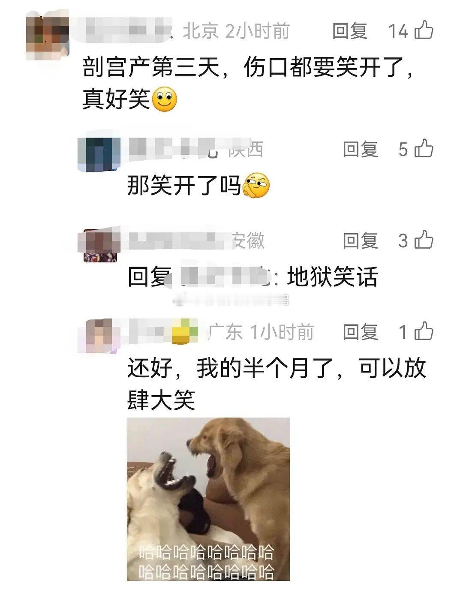Screen dimensions: 463x598
Task: Click 回复 on the Shaanxi reply
Action: click(x=360, y=149)
